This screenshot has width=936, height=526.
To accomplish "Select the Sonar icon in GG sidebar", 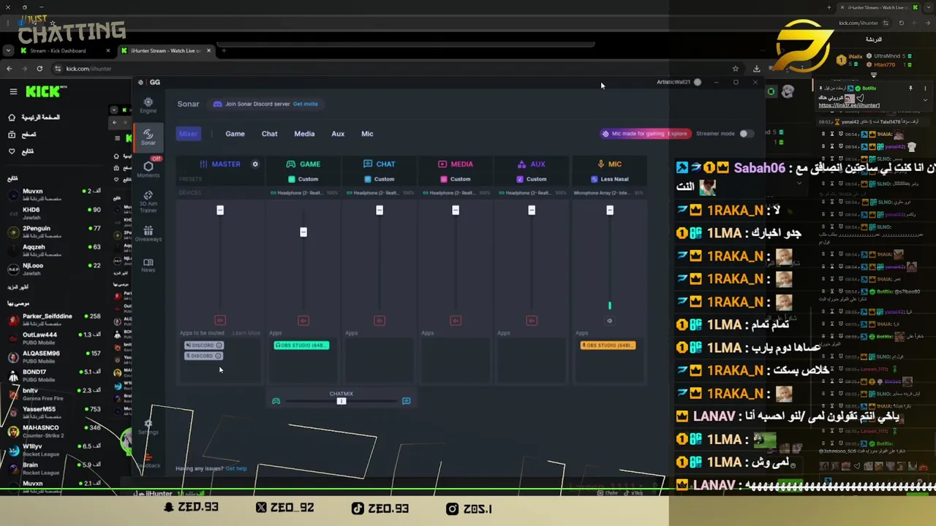I will click(x=148, y=137).
